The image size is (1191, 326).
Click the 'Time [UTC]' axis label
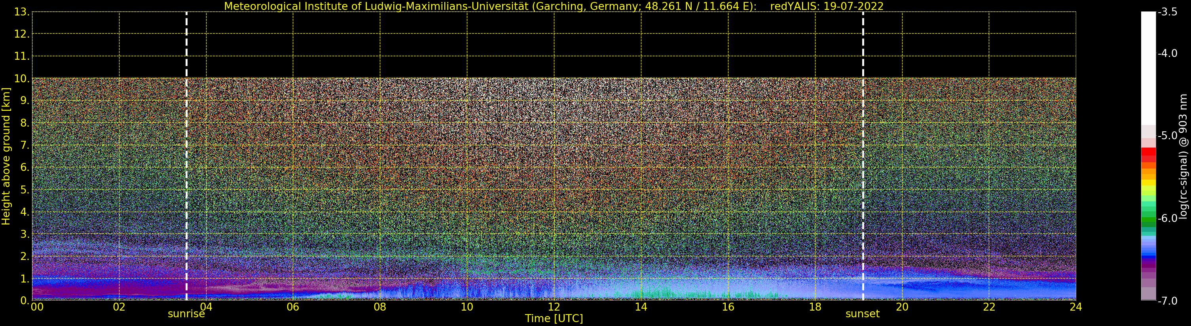click(x=554, y=318)
